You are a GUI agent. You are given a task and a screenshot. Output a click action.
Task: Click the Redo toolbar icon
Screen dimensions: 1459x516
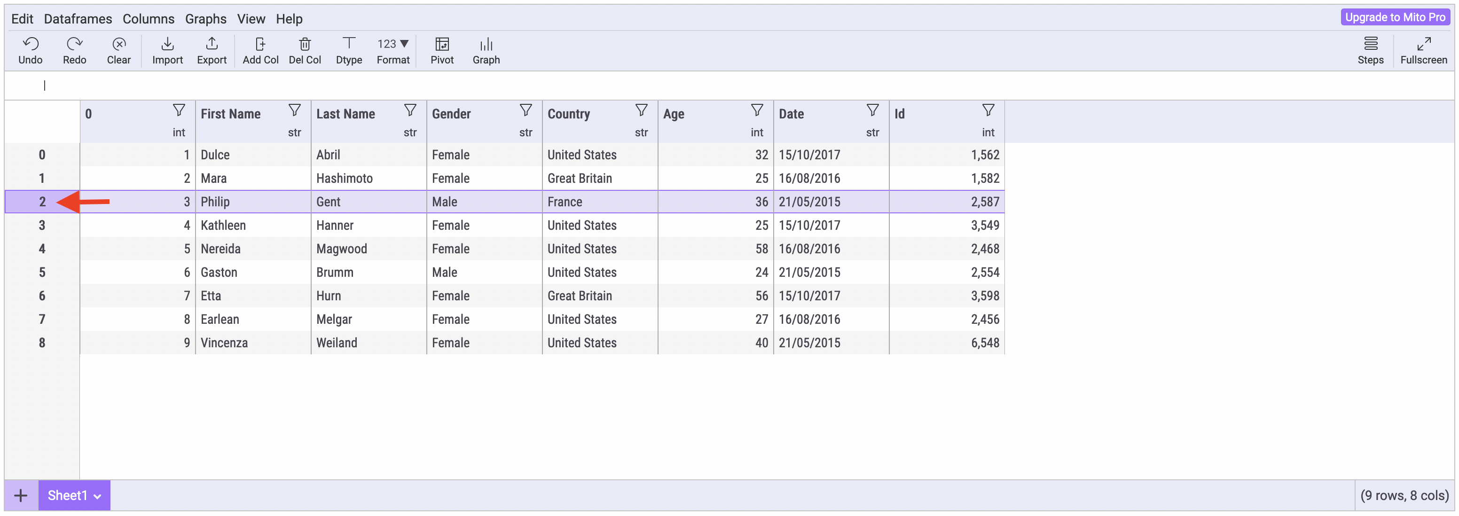click(x=74, y=44)
